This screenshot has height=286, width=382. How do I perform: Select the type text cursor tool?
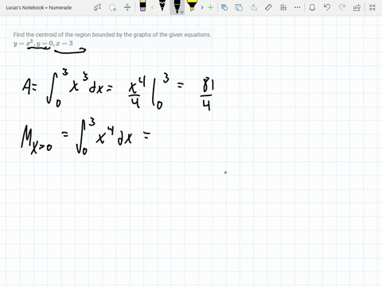coord(97,7)
